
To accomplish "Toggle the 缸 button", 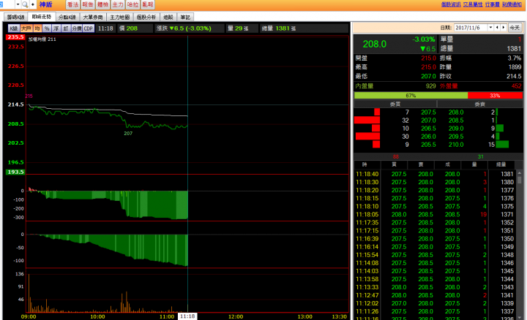I will point(66,28).
